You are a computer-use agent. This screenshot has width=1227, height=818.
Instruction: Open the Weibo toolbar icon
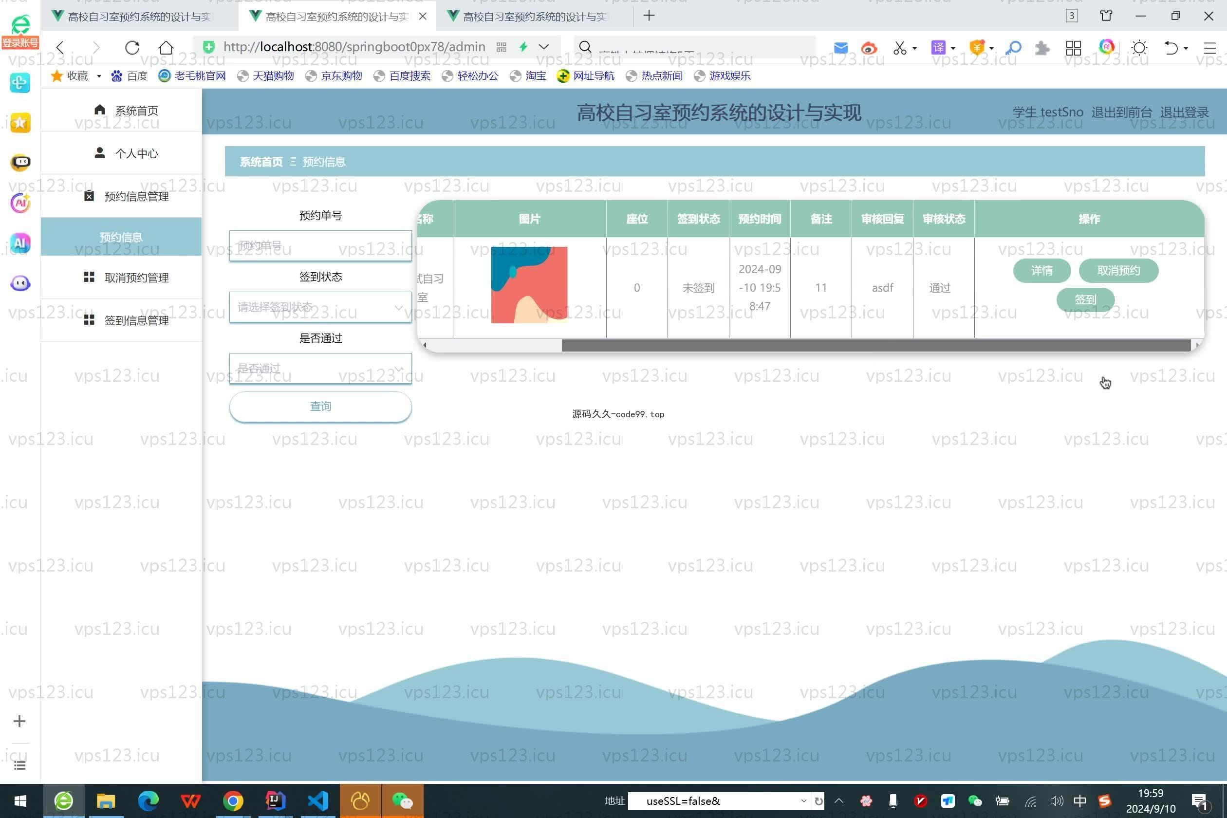[x=869, y=48]
